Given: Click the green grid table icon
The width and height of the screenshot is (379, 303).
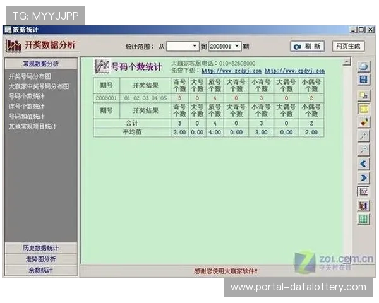Looking at the screenshot, I should click(364, 220).
